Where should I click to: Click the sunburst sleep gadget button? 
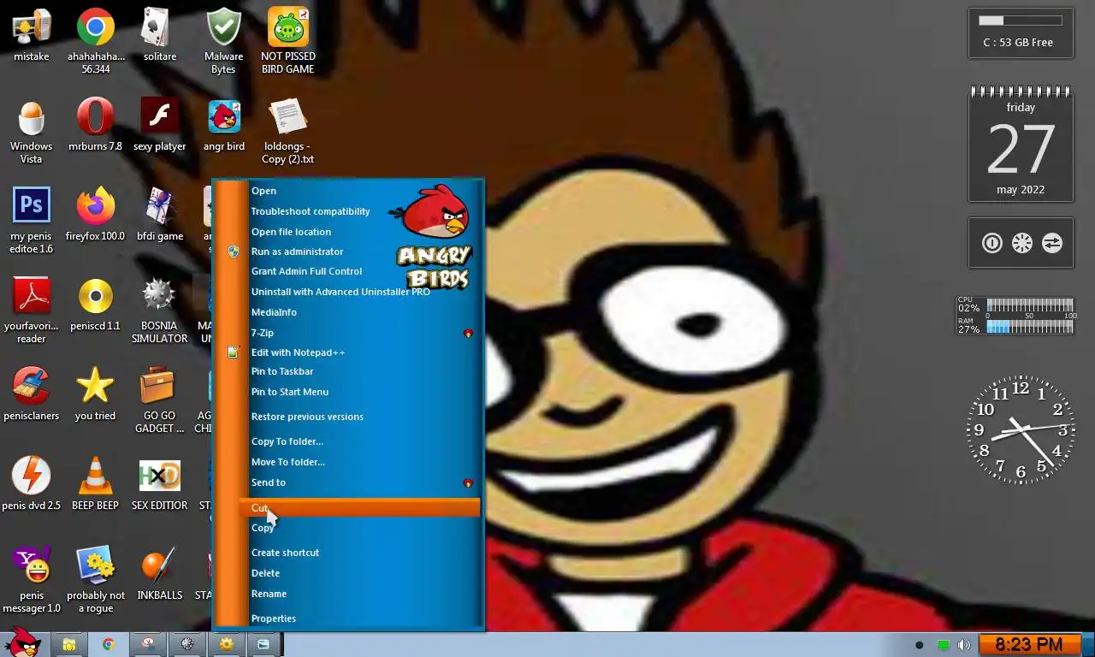pos(1021,243)
